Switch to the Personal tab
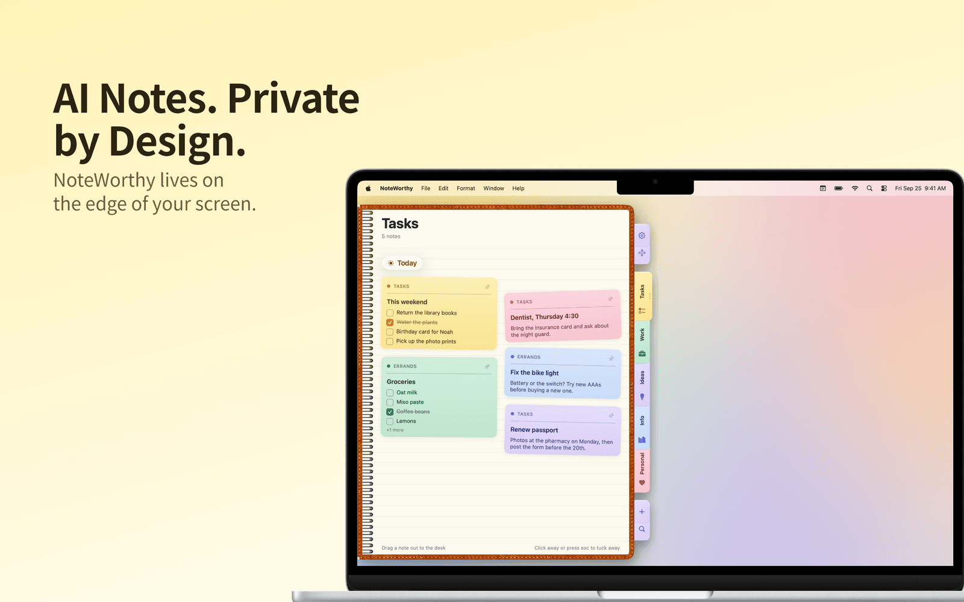This screenshot has height=602, width=964. point(642,471)
